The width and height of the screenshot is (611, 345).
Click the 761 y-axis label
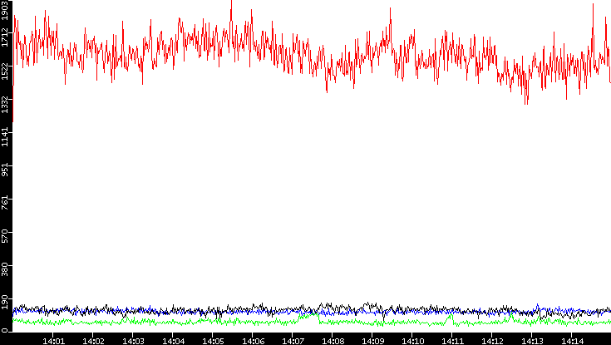pos(5,204)
